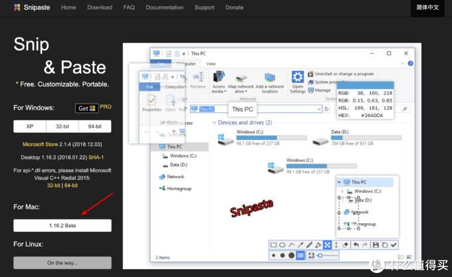
Task: Select the rectangle shape tool in Snipaste toolbar
Action: [274, 245]
